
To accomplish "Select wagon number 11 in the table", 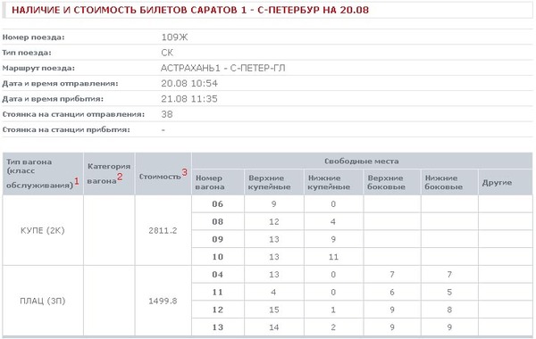I will tap(217, 293).
